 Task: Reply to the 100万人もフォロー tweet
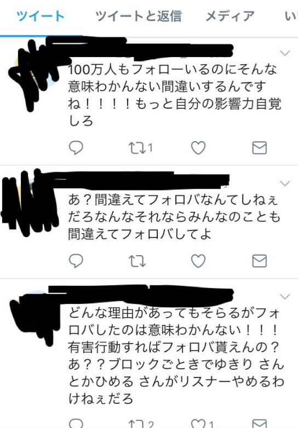(x=76, y=148)
